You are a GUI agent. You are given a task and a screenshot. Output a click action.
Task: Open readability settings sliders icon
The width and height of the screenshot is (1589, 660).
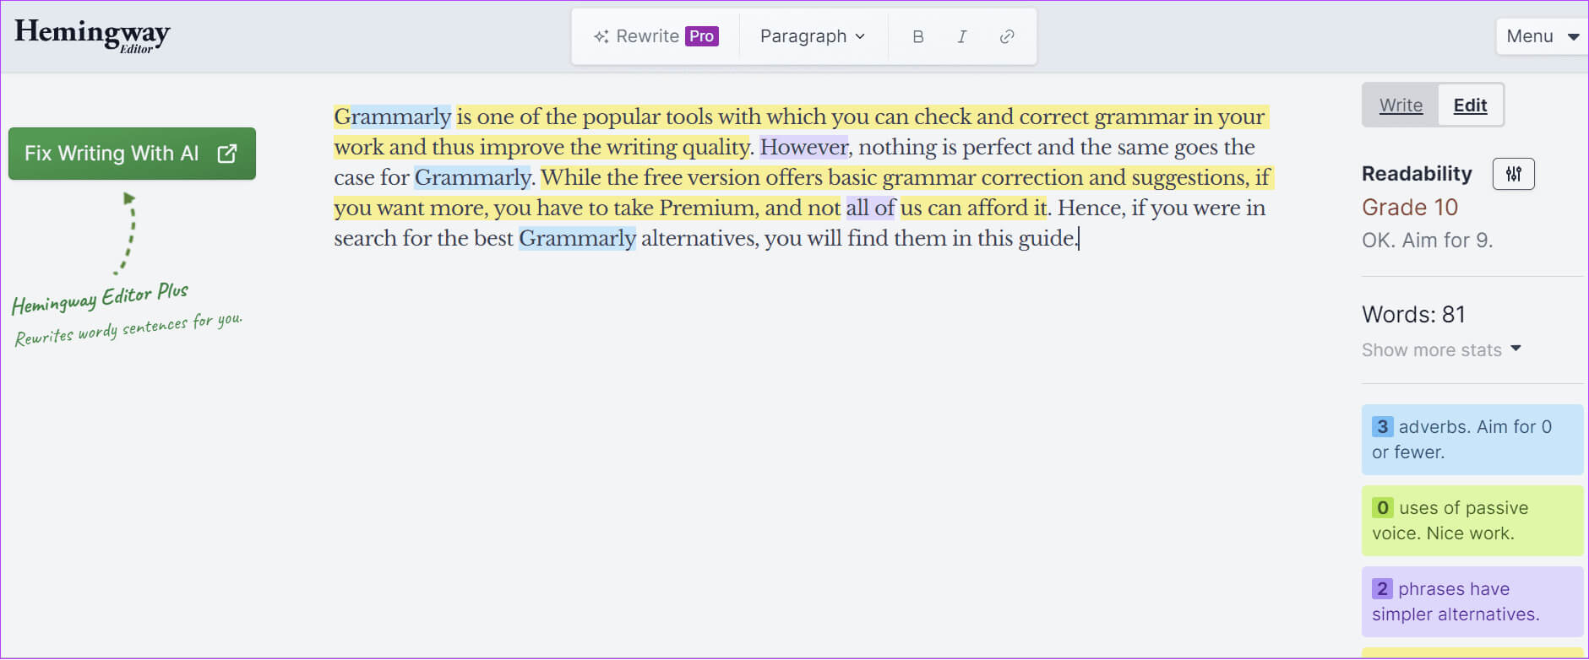(1514, 174)
